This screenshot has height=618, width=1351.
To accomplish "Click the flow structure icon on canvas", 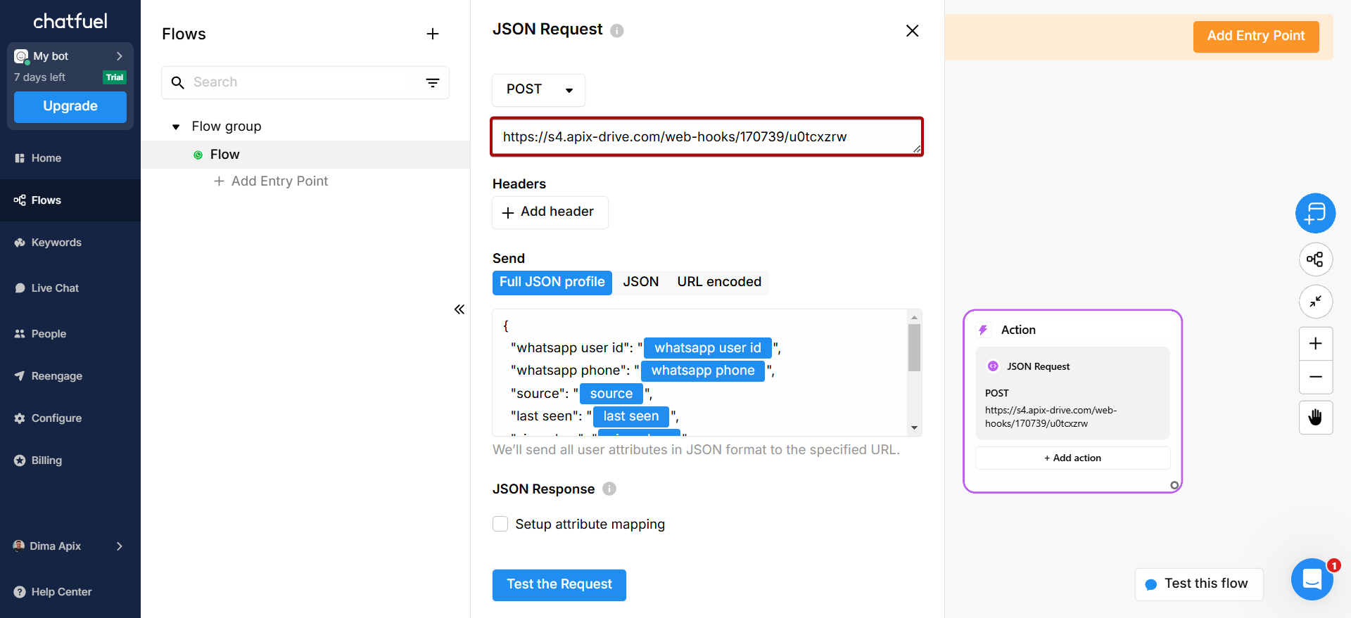I will [x=1315, y=259].
